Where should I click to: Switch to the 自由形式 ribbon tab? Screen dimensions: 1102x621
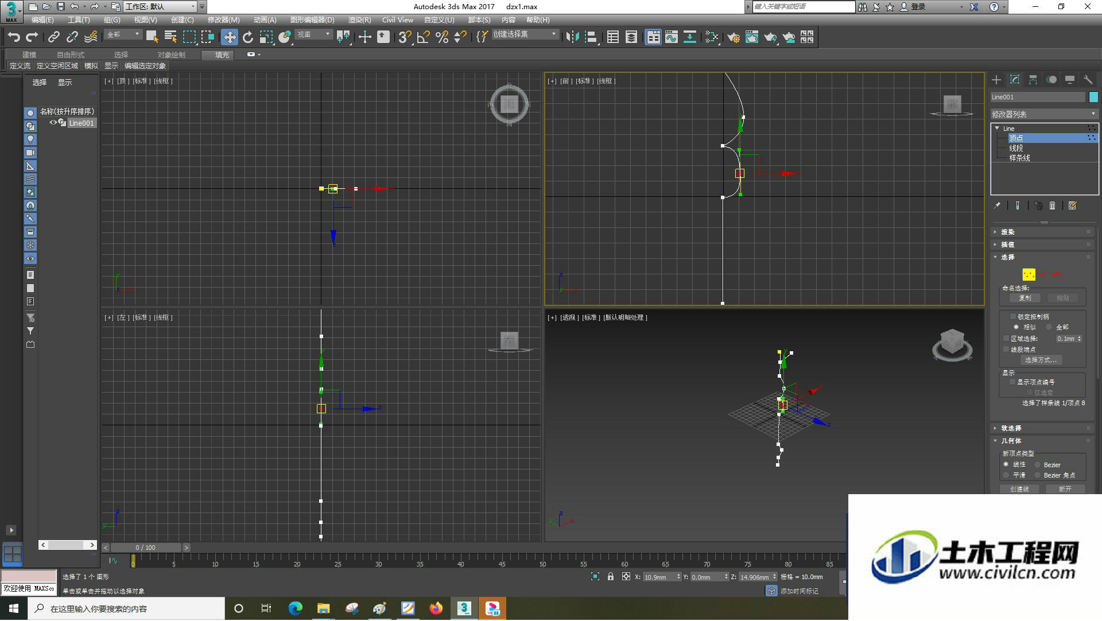(71, 55)
